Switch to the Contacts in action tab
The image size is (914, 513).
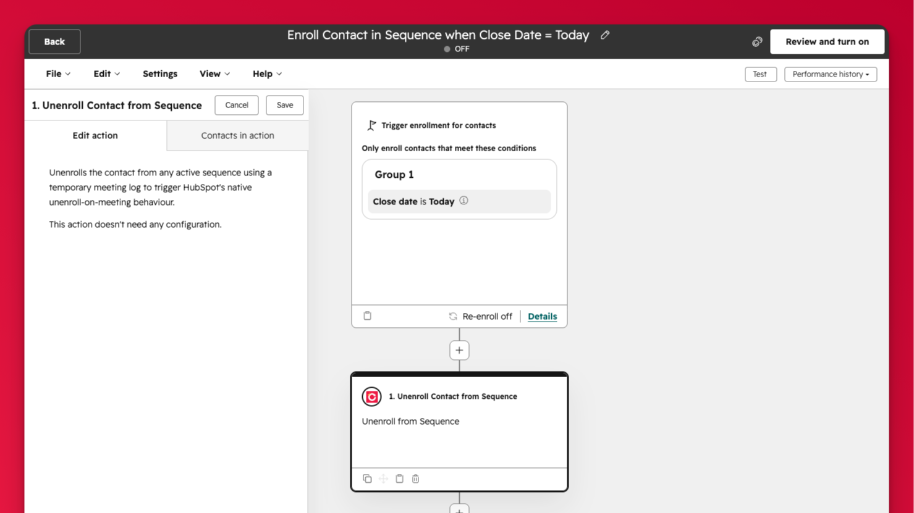(x=237, y=135)
